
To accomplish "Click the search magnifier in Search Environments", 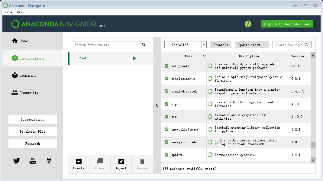I will pos(144,45).
